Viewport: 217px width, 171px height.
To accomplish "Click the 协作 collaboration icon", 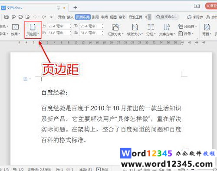I will coord(211,17).
